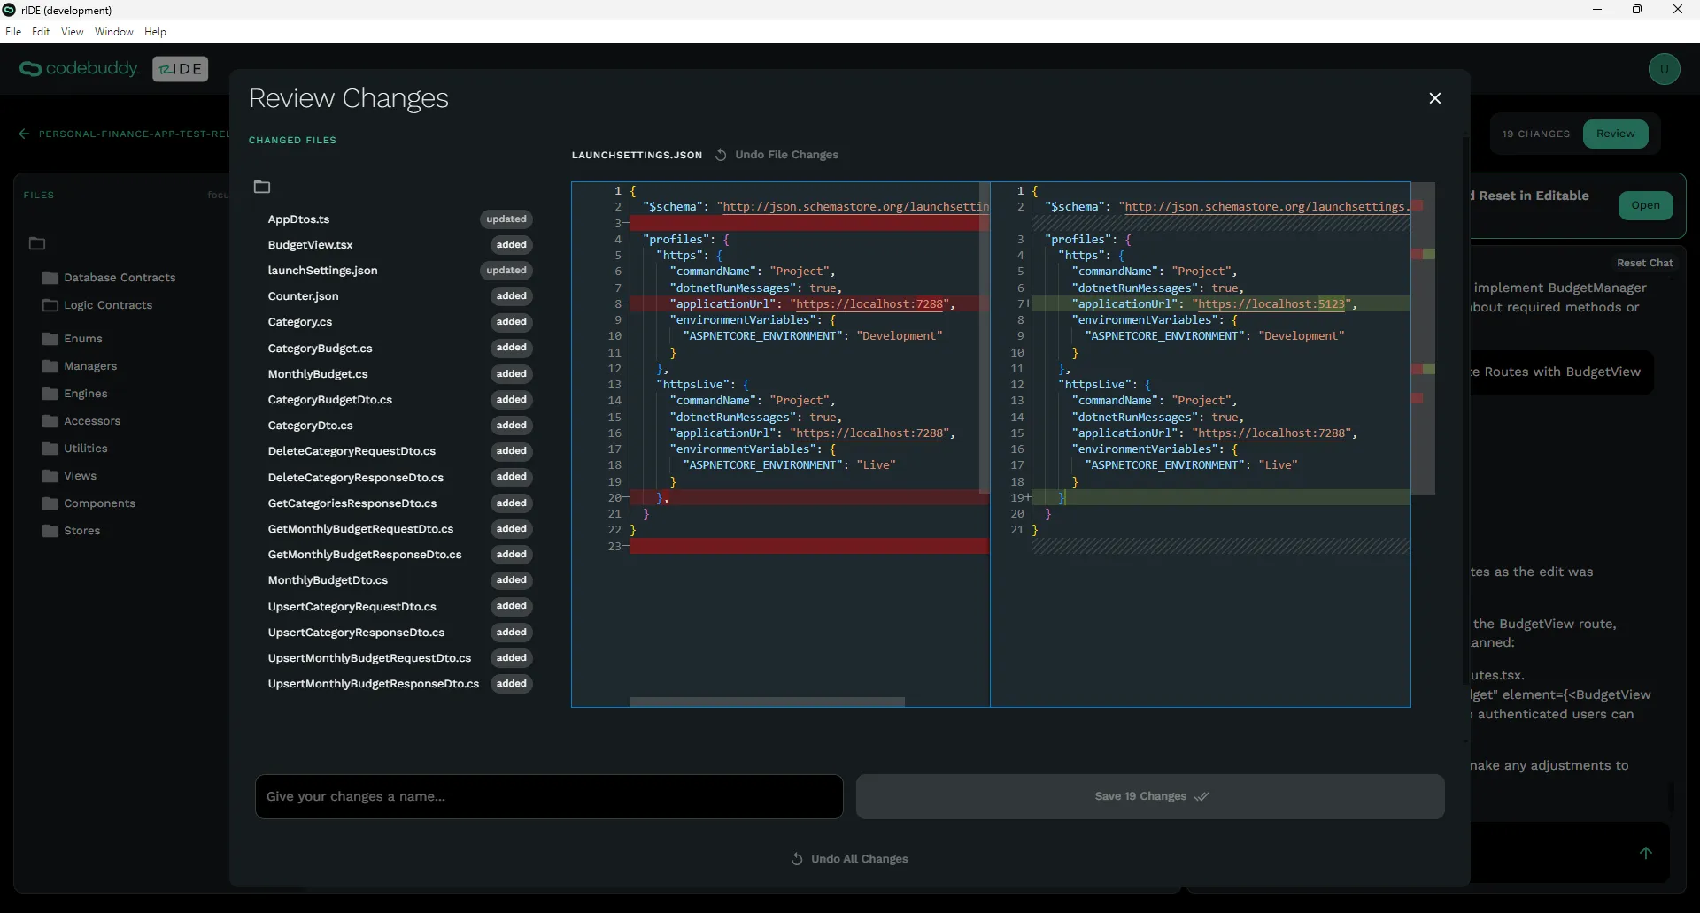Select CategoryBudget.cs changed file
This screenshot has height=913, width=1700.
tap(320, 349)
